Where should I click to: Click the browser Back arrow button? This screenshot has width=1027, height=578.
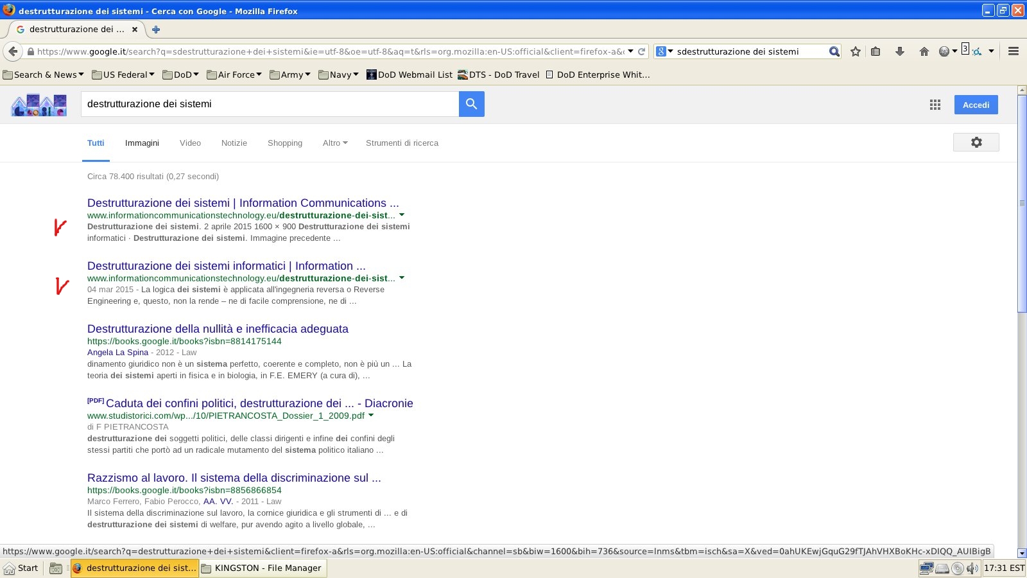coord(13,51)
